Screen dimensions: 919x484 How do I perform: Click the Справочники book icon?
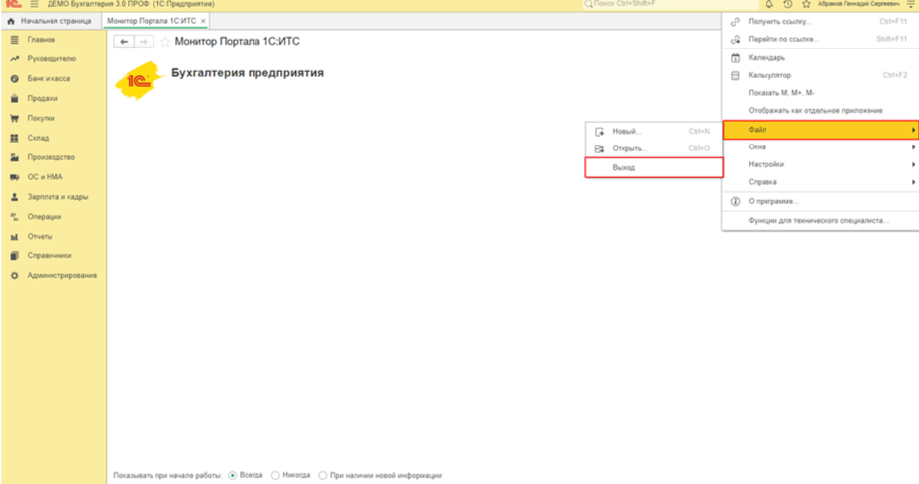click(x=14, y=256)
